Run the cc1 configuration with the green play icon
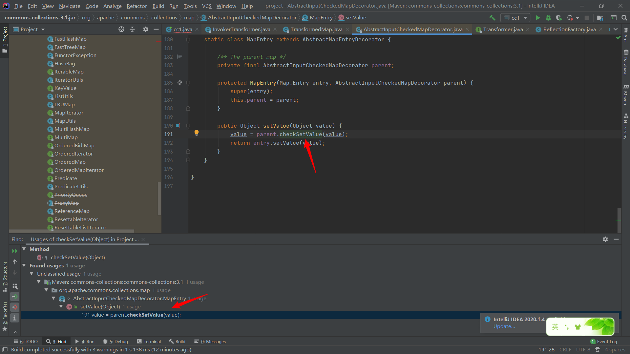The image size is (630, 354). point(538,18)
